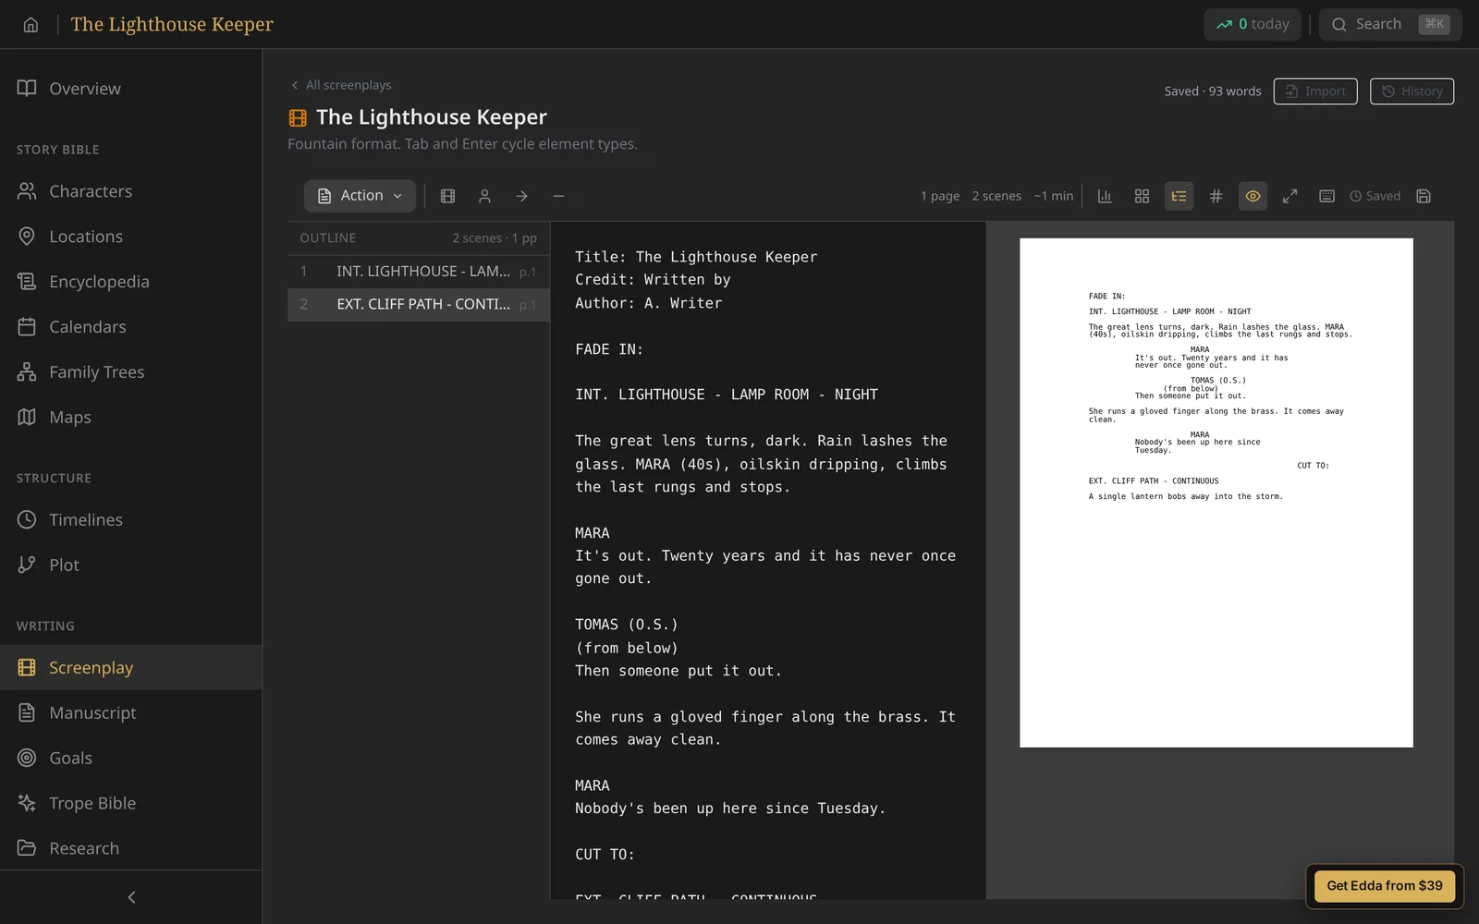Click the 'FADE IN:' line in editor
This screenshot has width=1479, height=924.
[609, 349]
